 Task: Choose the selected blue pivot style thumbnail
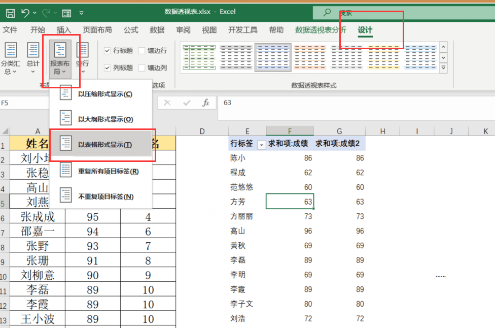273,57
